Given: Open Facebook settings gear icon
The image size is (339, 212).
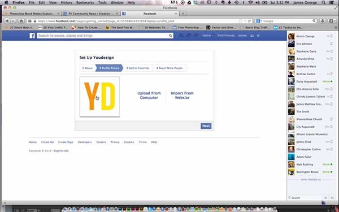Looking at the screenshot, I should (x=258, y=36).
